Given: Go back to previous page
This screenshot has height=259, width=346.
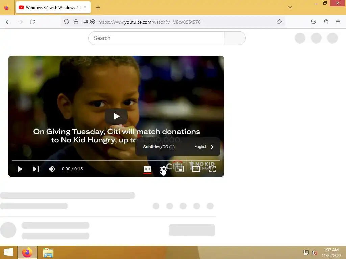Looking at the screenshot, I should pos(8,22).
